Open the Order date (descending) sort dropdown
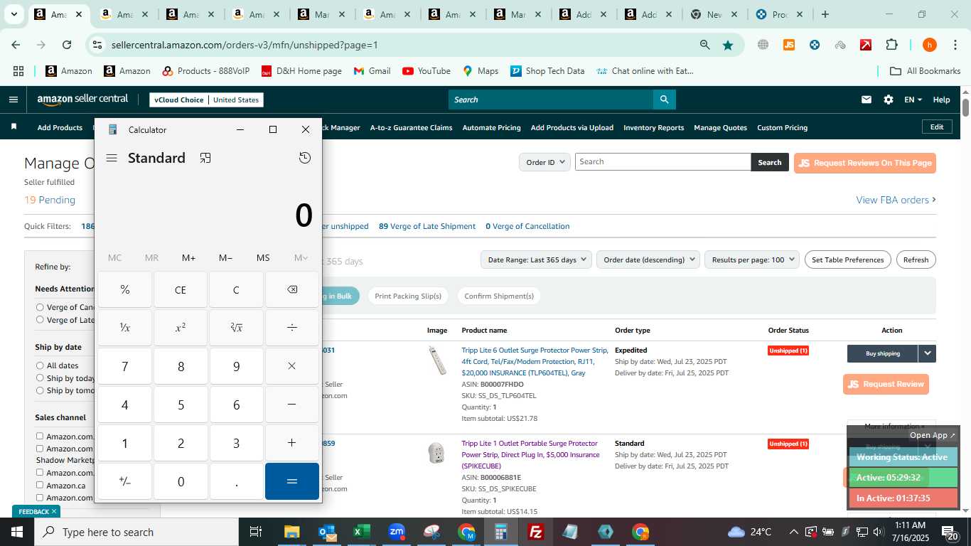971x546 pixels. tap(648, 259)
